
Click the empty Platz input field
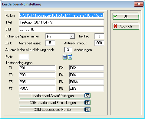[24, 57]
